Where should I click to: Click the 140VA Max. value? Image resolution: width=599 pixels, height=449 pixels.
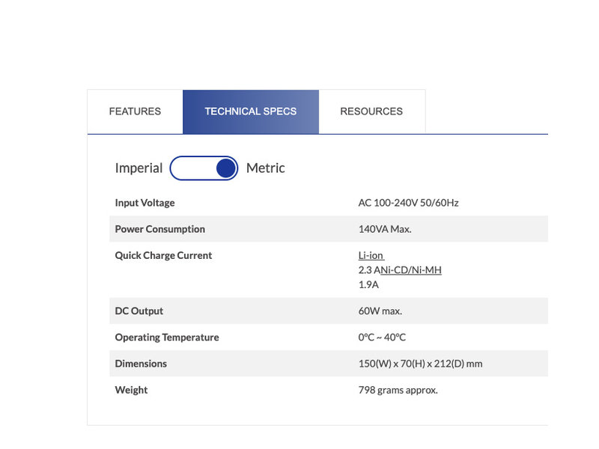coord(385,229)
